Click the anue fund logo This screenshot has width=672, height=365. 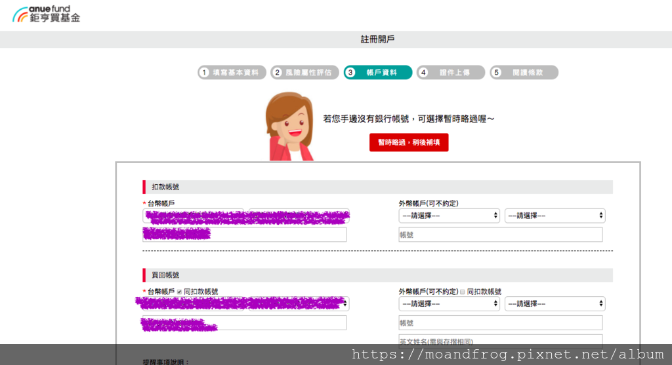tap(47, 14)
